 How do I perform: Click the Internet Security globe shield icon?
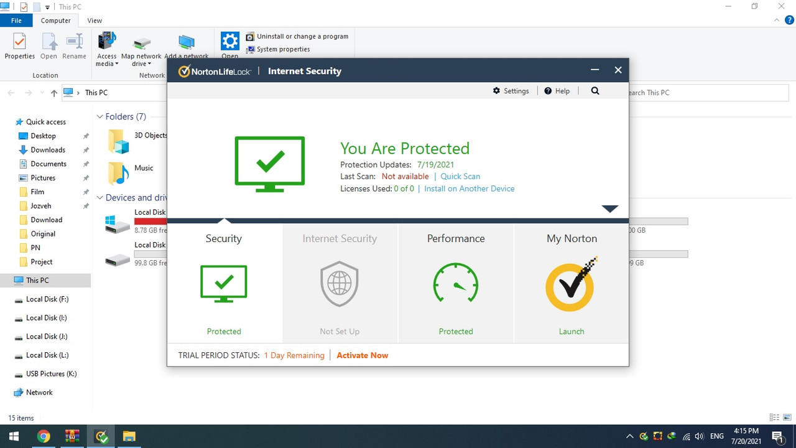340,284
